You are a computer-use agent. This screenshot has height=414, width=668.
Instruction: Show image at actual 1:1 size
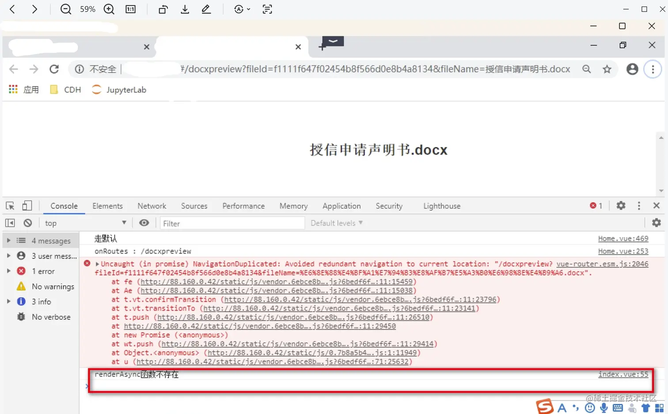tap(131, 9)
